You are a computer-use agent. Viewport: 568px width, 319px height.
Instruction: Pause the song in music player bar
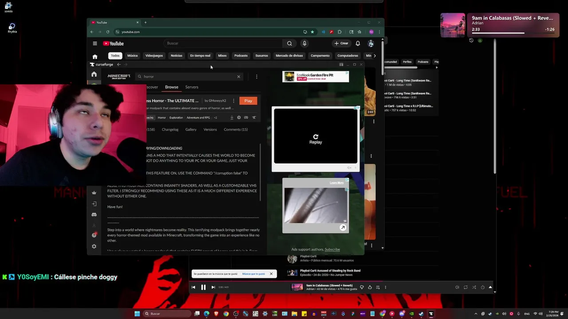203,287
